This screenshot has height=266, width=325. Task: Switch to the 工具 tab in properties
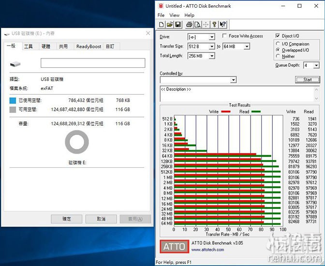pos(28,46)
